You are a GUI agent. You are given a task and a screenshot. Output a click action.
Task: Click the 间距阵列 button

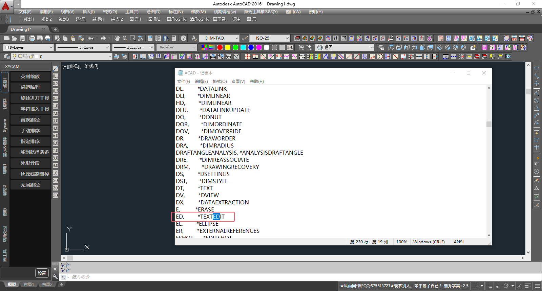30,88
